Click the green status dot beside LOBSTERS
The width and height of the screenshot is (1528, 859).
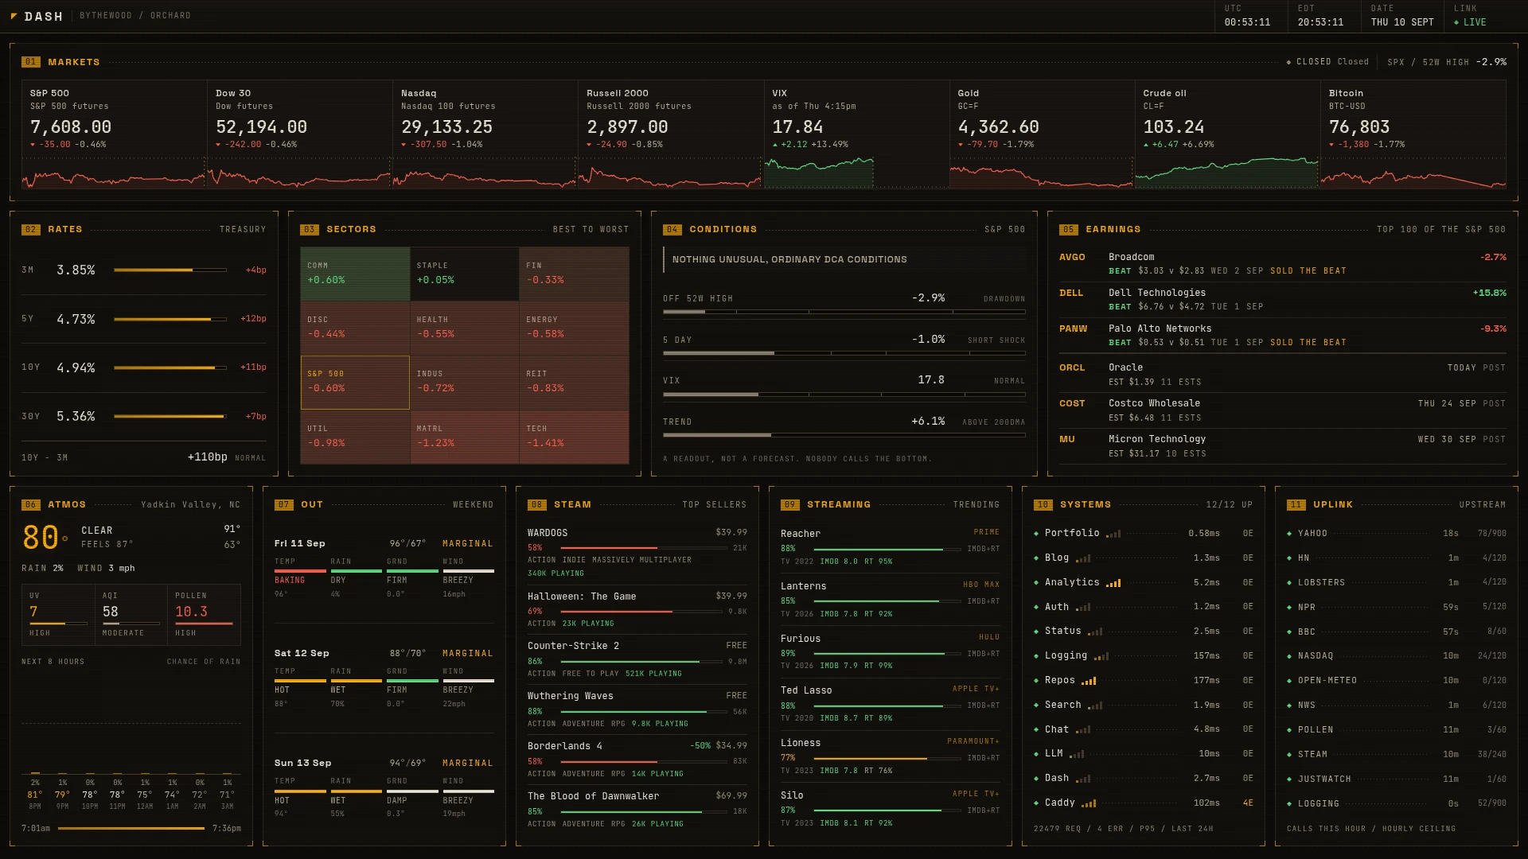point(1289,583)
